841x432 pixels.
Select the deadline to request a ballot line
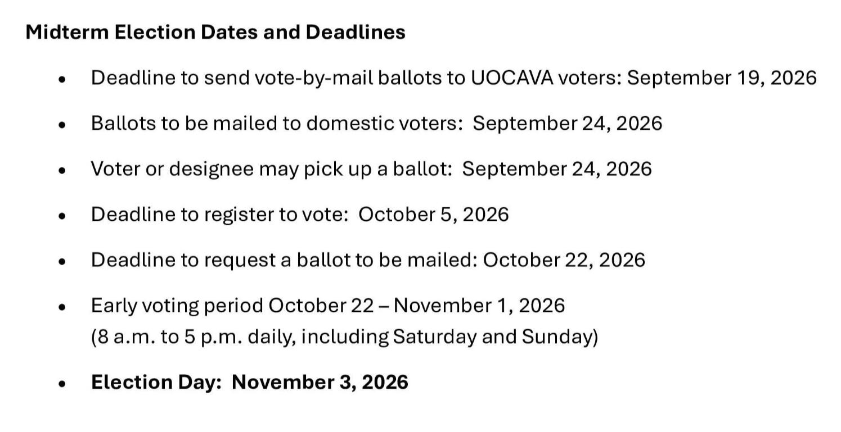(x=368, y=260)
